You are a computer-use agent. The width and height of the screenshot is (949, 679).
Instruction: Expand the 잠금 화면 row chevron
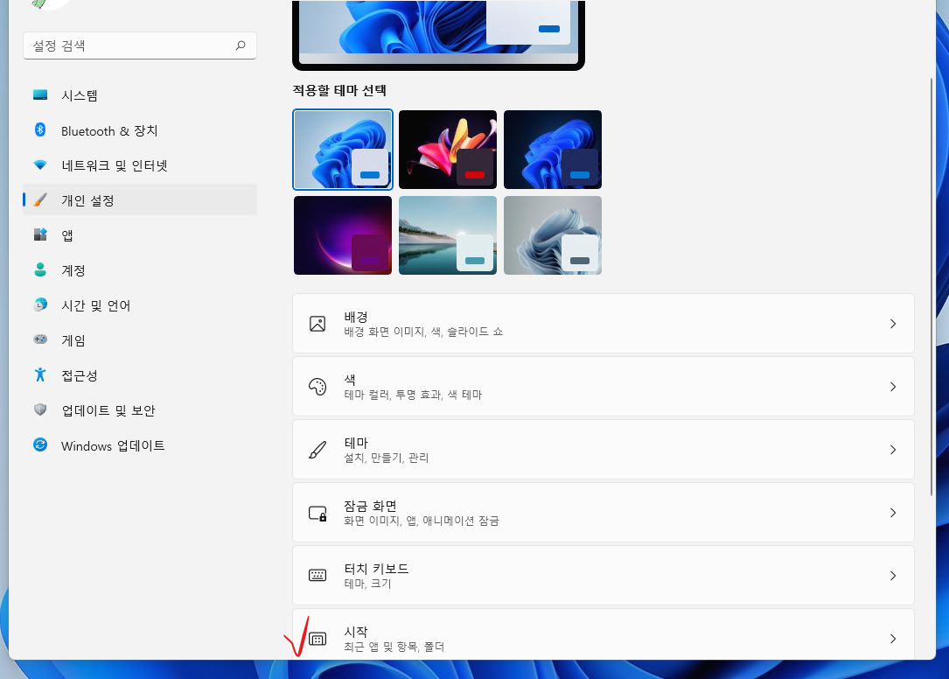click(893, 513)
